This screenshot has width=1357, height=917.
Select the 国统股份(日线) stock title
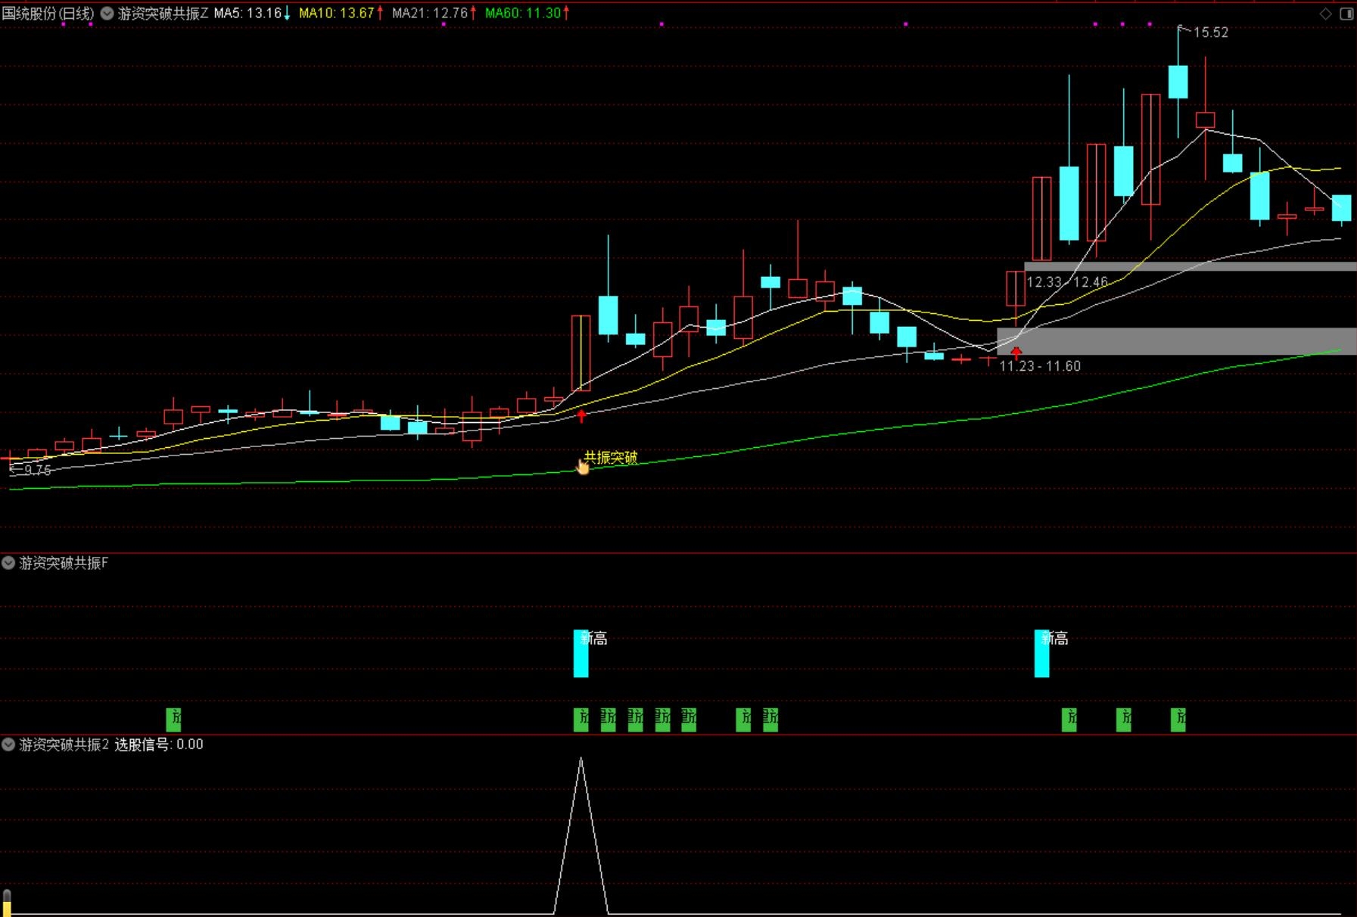(48, 14)
